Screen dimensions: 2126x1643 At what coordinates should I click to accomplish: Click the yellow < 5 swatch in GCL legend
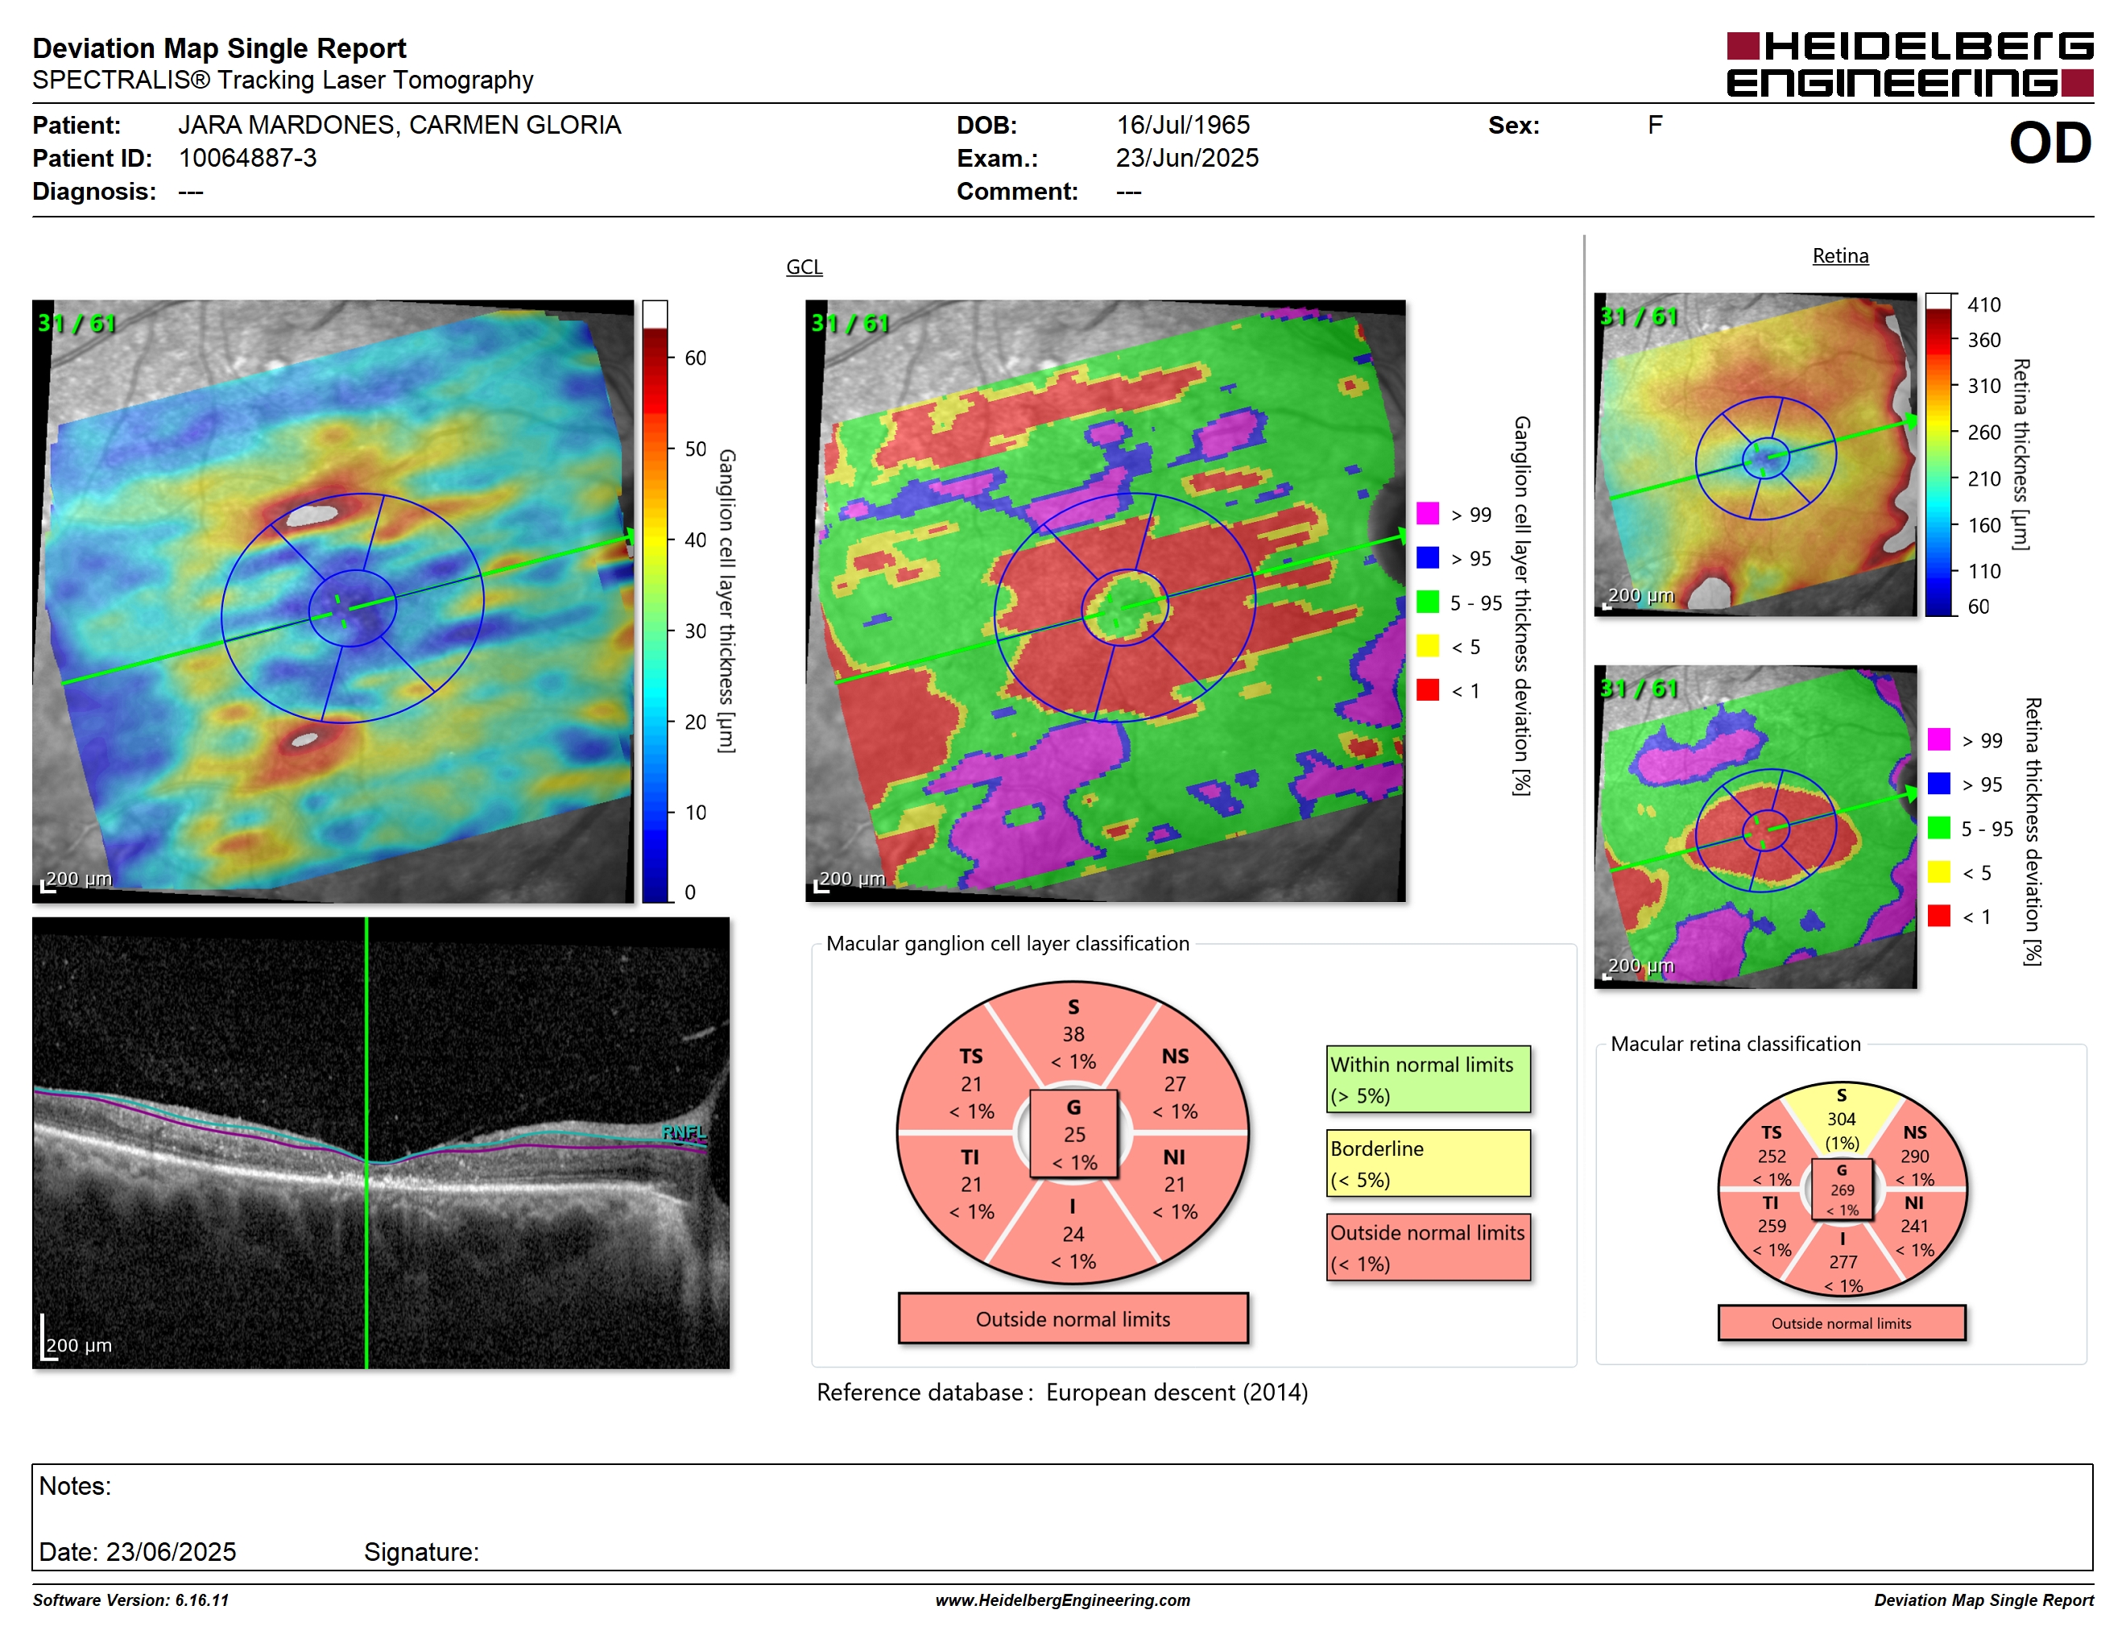1427,645
